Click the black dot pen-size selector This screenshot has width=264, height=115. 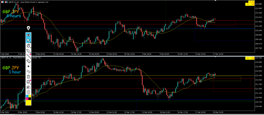click(x=28, y=66)
